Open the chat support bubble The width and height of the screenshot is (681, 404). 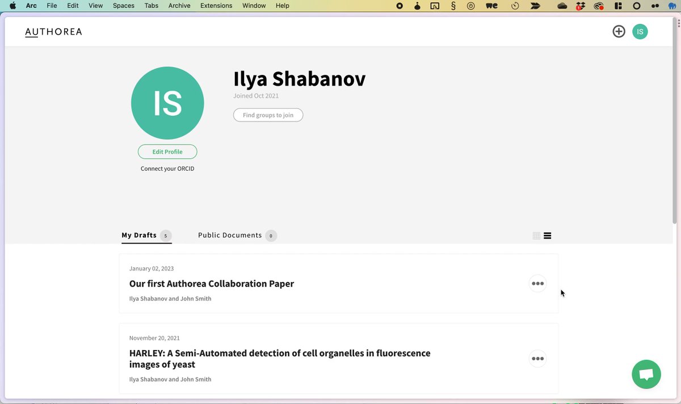click(x=646, y=374)
